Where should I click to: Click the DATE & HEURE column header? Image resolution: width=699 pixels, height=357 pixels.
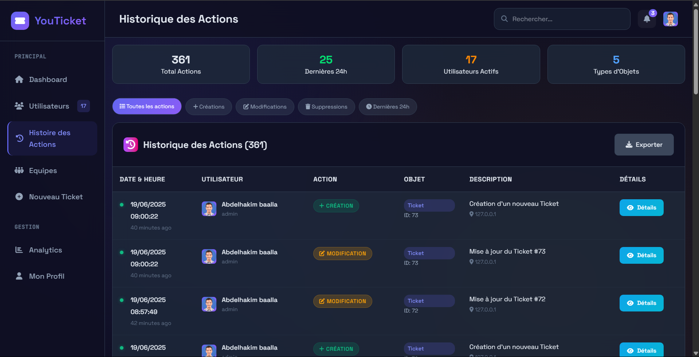(142, 179)
